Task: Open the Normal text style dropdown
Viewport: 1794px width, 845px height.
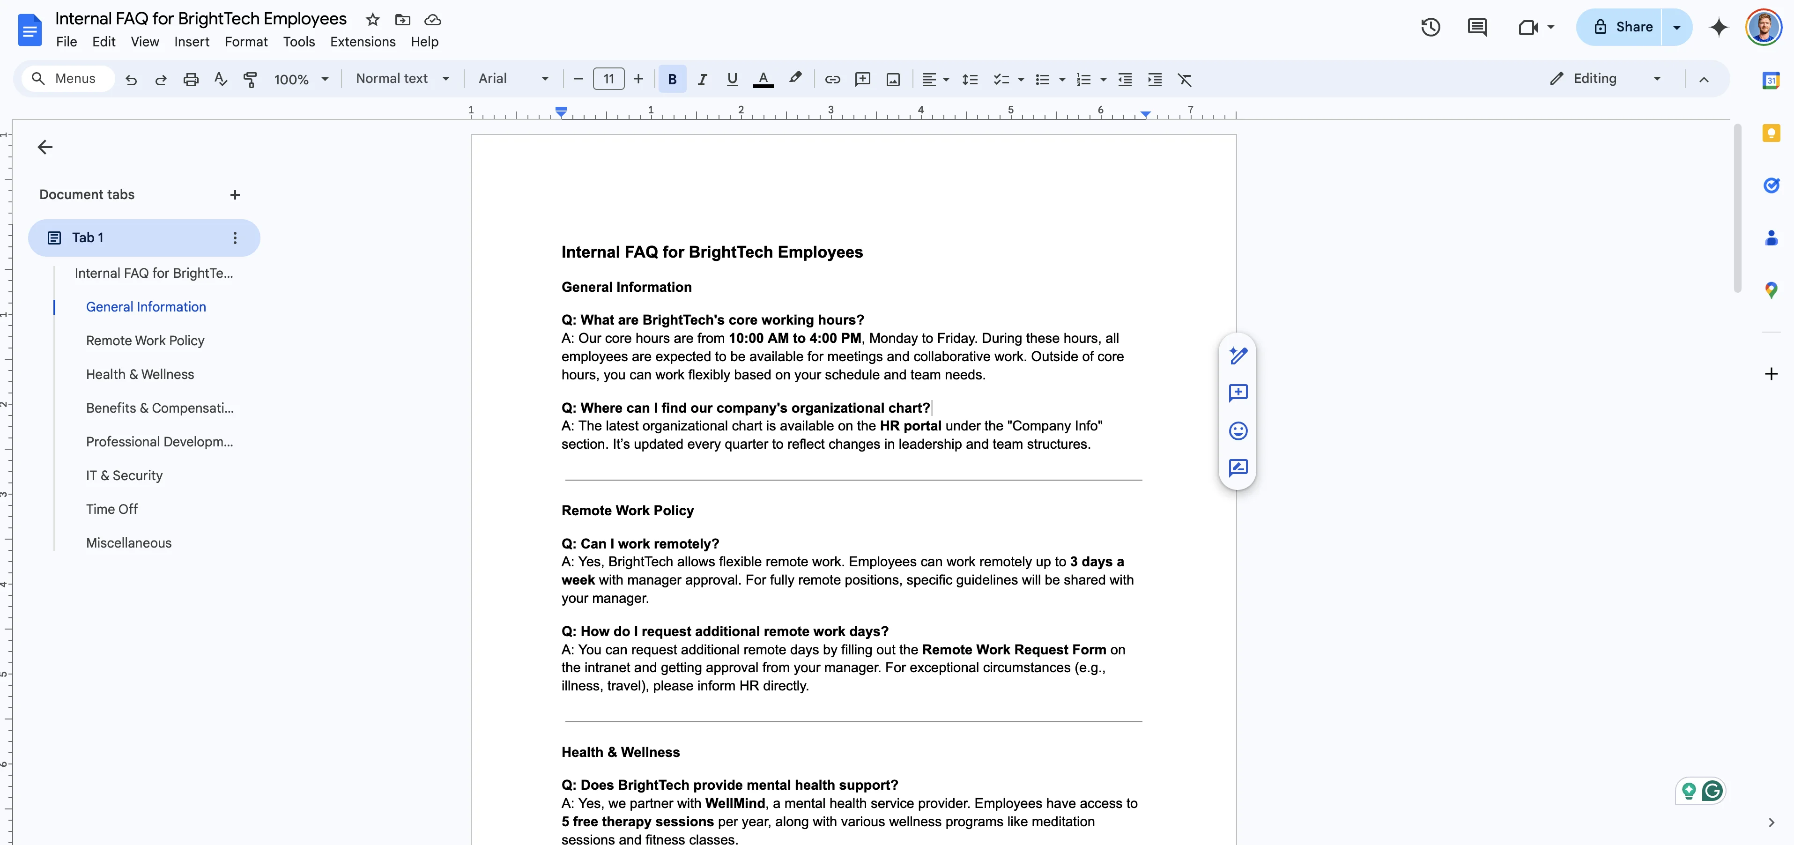Action: point(402,79)
